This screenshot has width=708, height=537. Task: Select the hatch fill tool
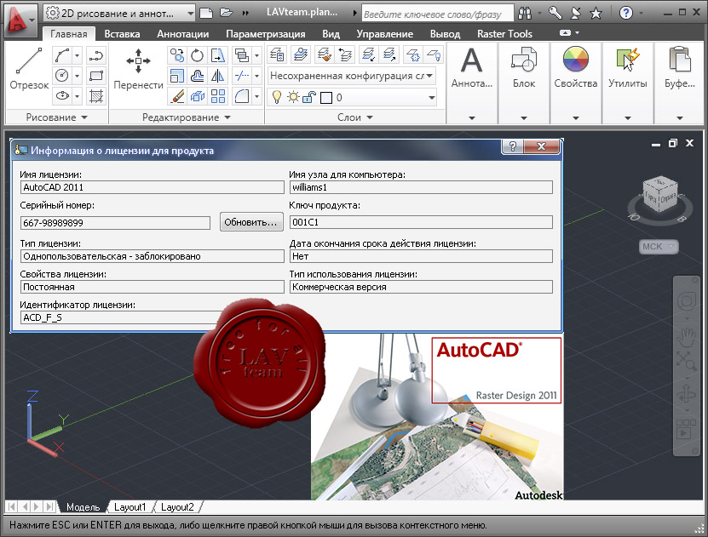[x=96, y=95]
